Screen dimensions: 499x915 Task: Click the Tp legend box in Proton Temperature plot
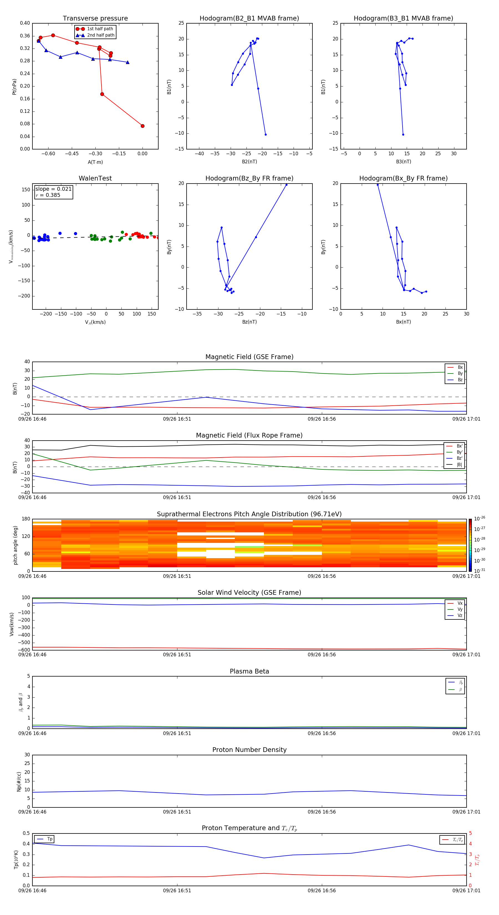click(44, 839)
